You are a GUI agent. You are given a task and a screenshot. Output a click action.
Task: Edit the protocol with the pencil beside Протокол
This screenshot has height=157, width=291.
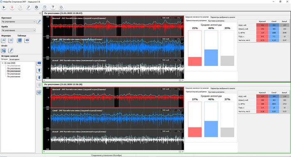[x=39, y=22]
